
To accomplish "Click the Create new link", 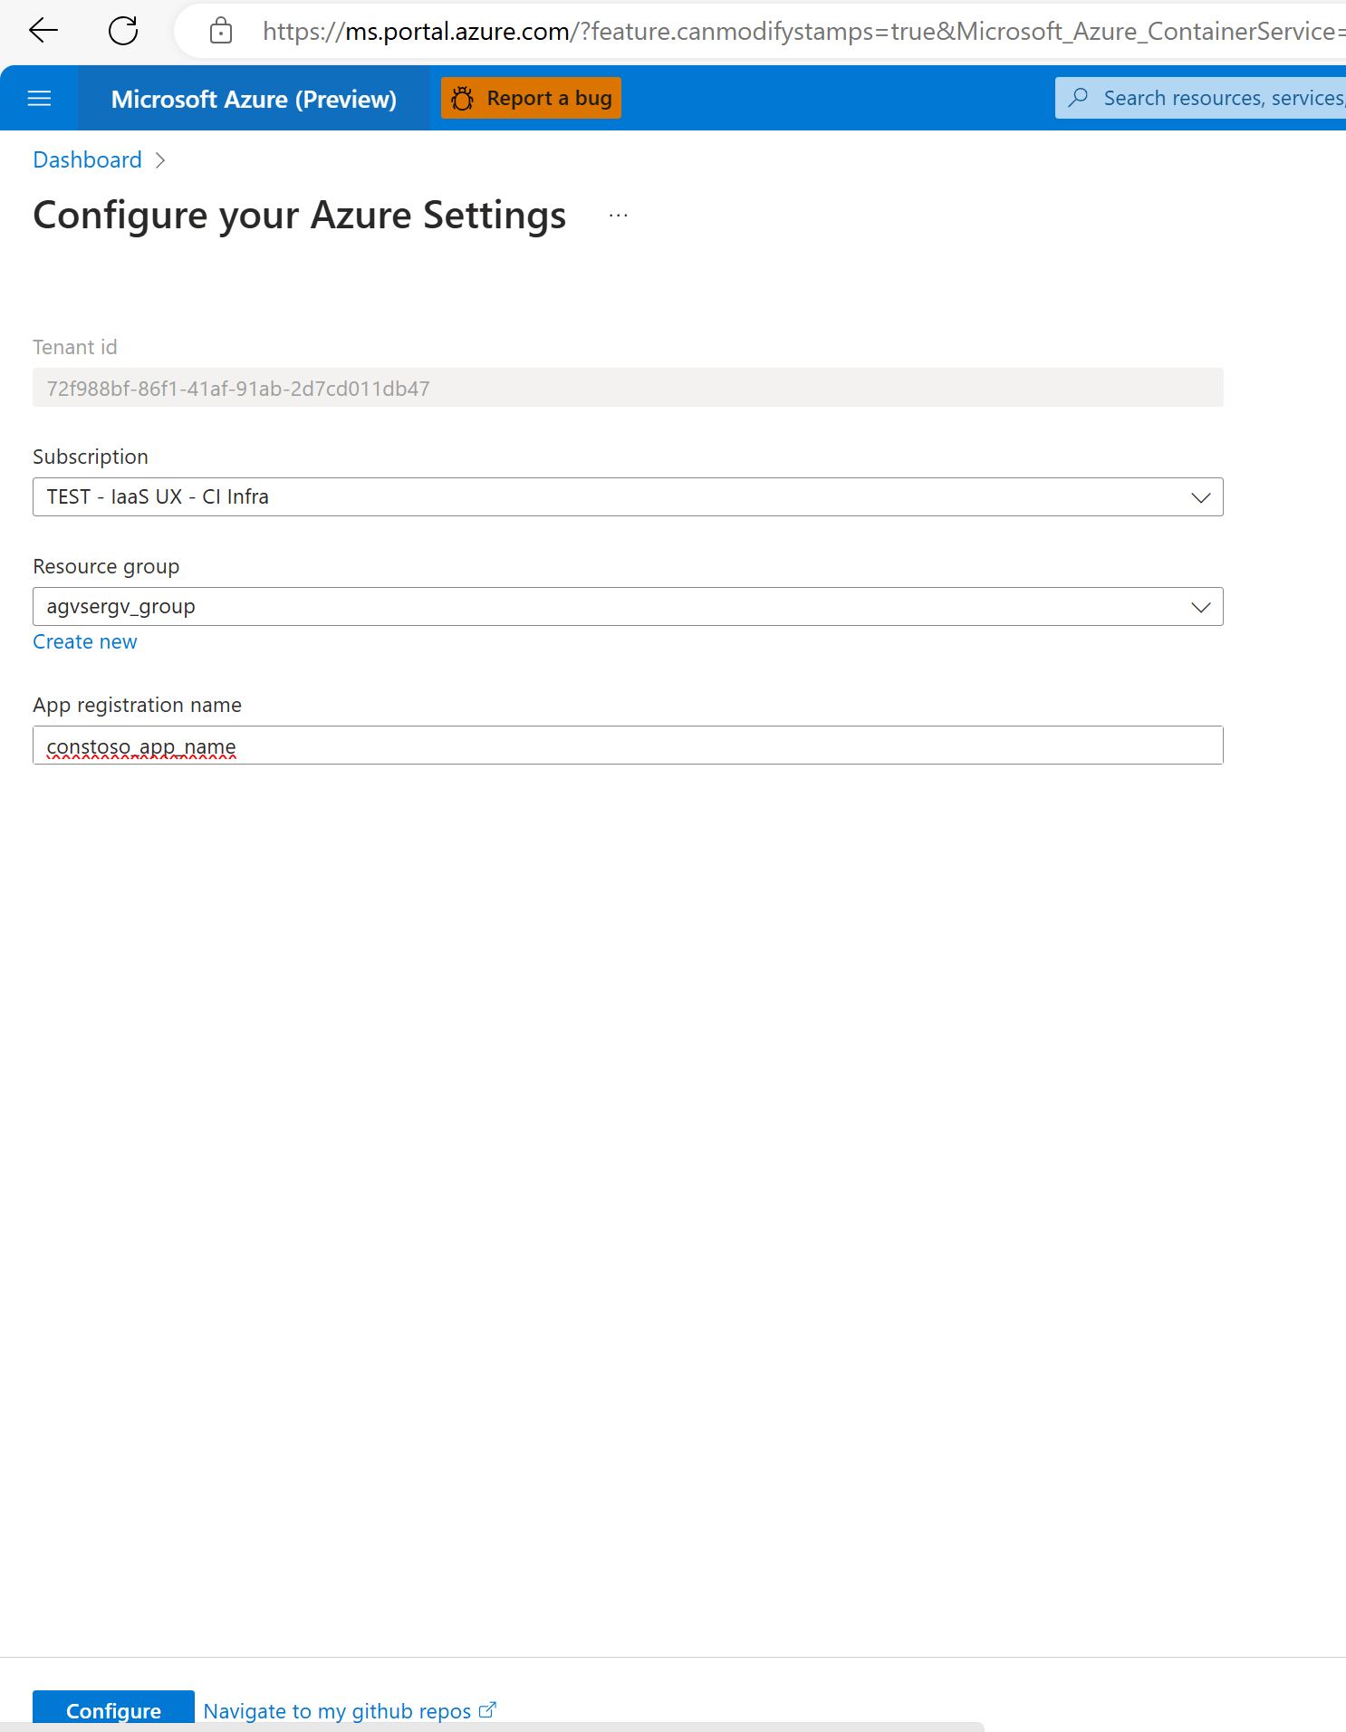I will tap(85, 641).
